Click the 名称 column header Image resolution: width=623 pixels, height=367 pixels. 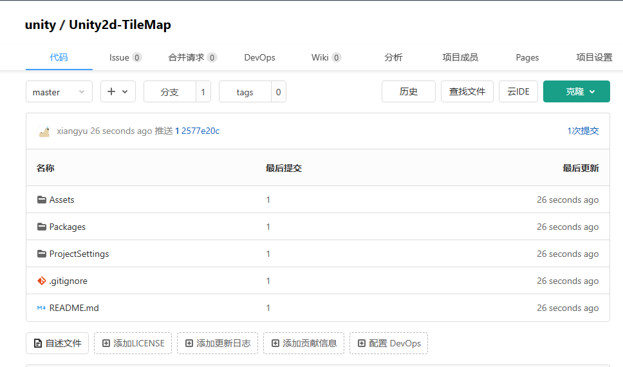(45, 168)
